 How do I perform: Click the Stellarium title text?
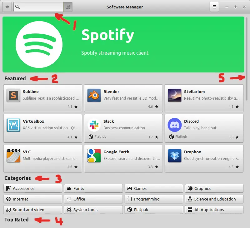[194, 92]
